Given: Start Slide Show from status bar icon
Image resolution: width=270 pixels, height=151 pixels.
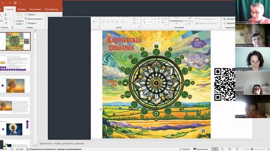Looking at the screenshot, I should 237,149.
